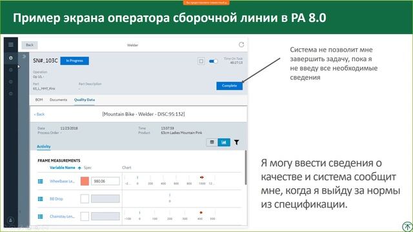
Task: Click the Chart column header
Action: click(x=126, y=168)
